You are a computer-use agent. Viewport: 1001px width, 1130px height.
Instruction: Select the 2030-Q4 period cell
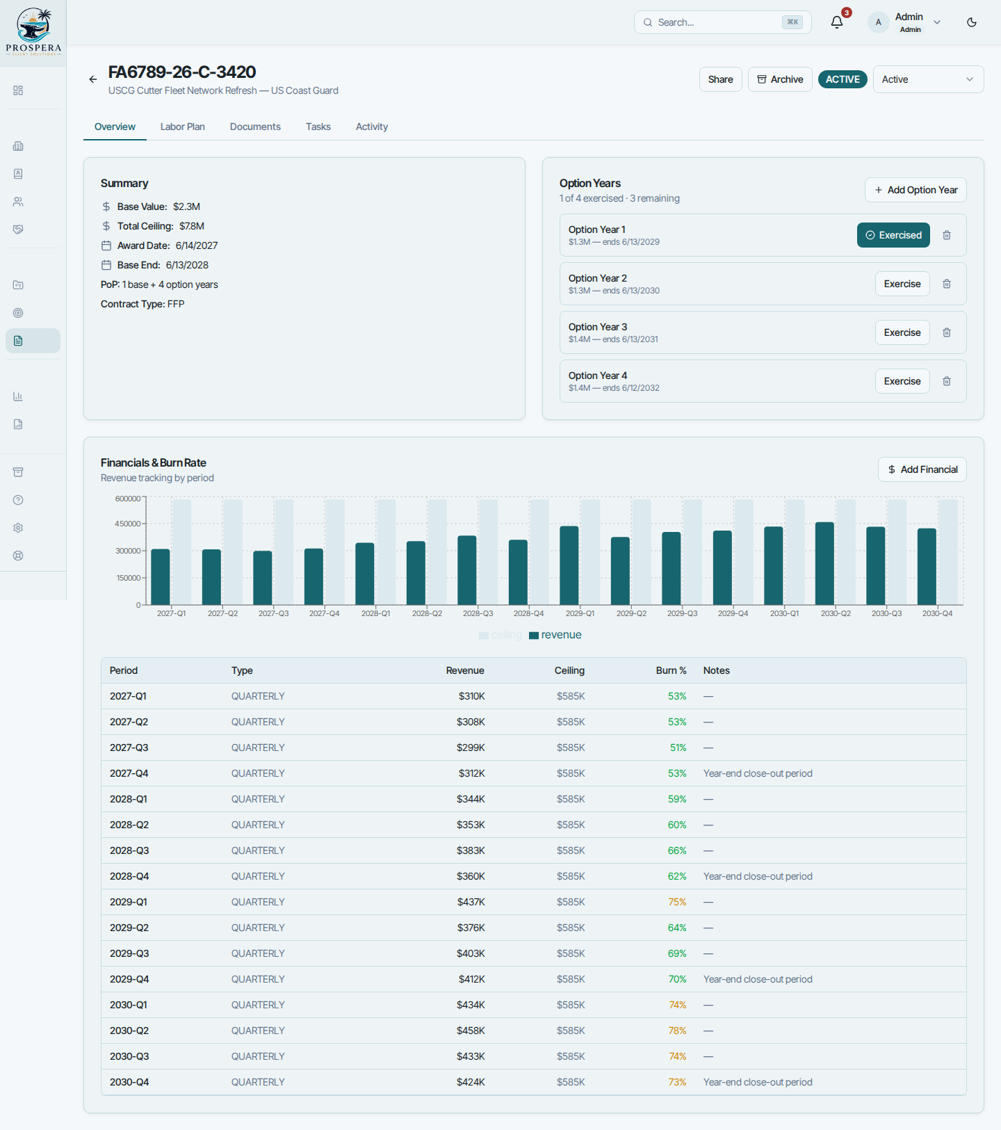point(129,1082)
